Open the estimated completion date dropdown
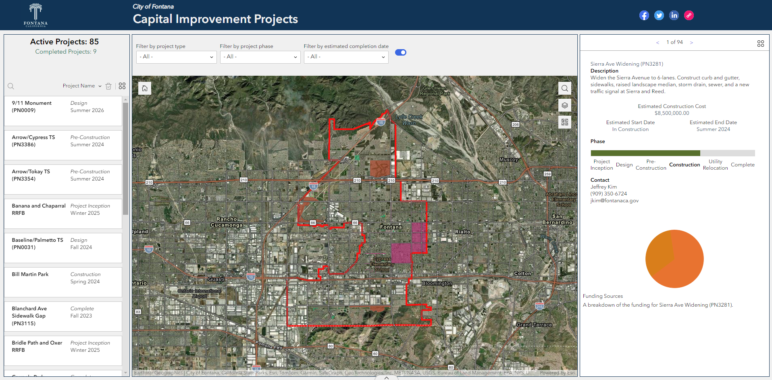 point(345,57)
